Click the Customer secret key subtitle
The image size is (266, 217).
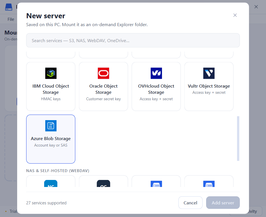pos(103,99)
